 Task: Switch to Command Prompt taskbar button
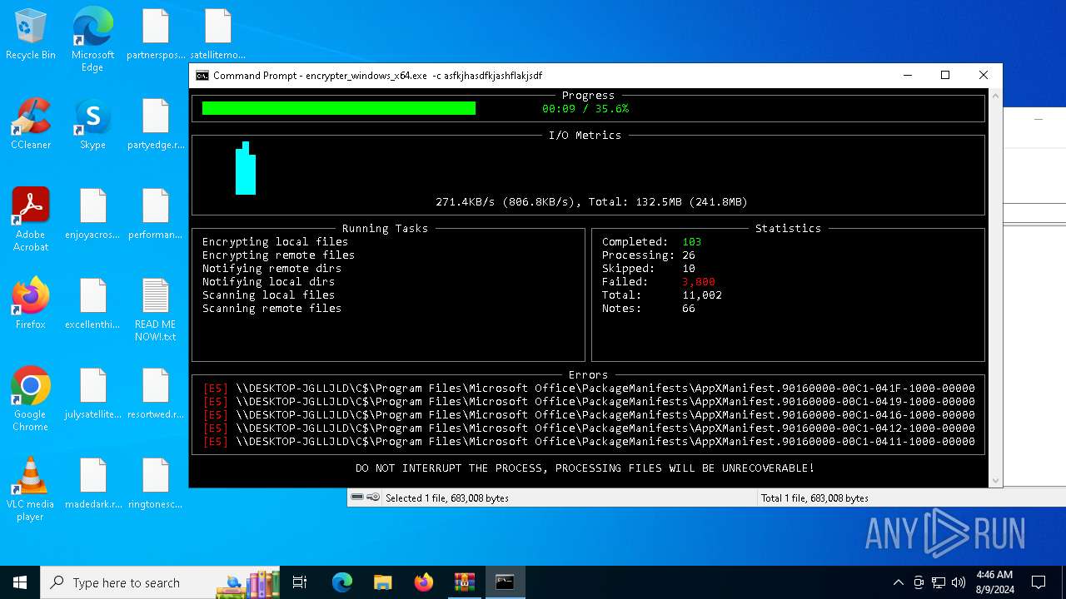coord(505,582)
